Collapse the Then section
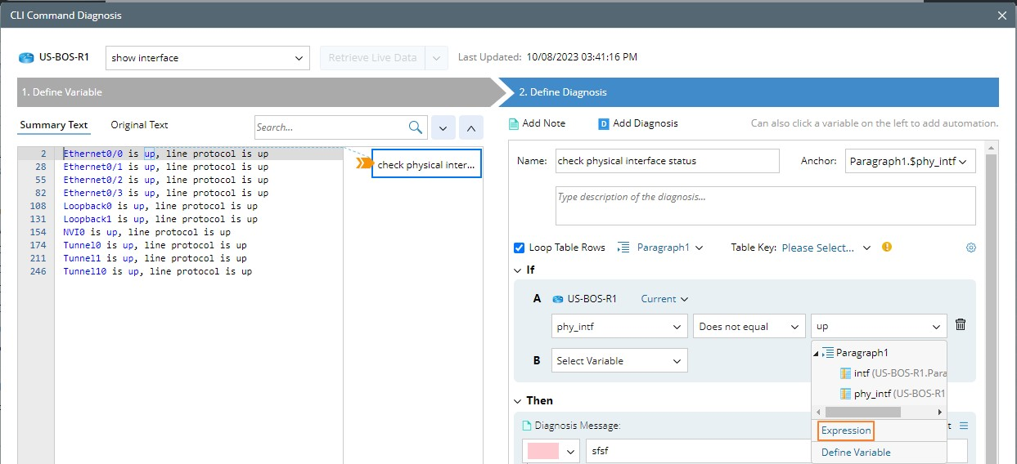This screenshot has height=464, width=1017. [518, 401]
